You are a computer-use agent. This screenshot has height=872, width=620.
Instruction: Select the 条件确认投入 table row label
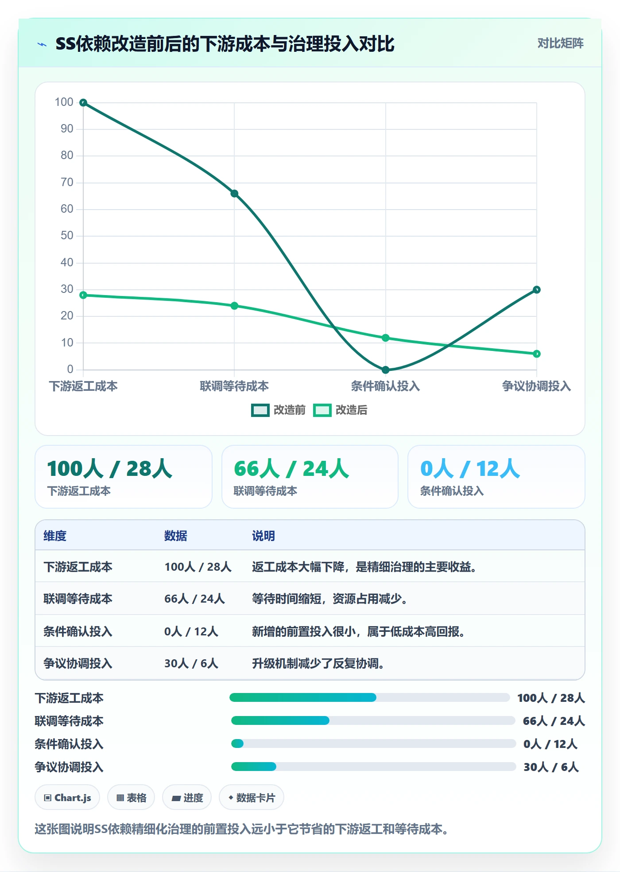[x=78, y=631]
